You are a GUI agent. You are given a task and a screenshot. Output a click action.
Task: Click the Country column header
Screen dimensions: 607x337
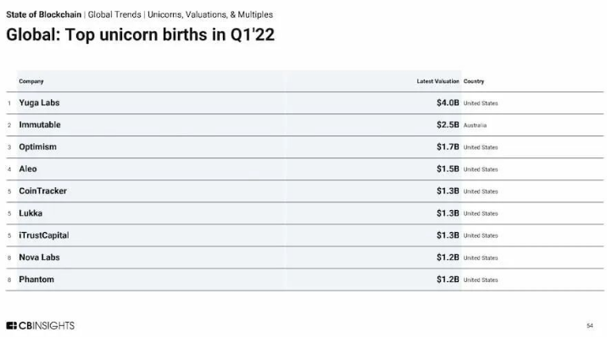473,81
